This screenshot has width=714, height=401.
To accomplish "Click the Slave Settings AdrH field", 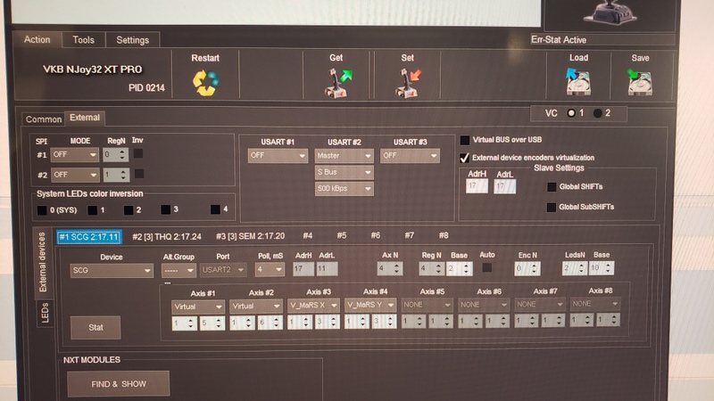I will (x=477, y=186).
